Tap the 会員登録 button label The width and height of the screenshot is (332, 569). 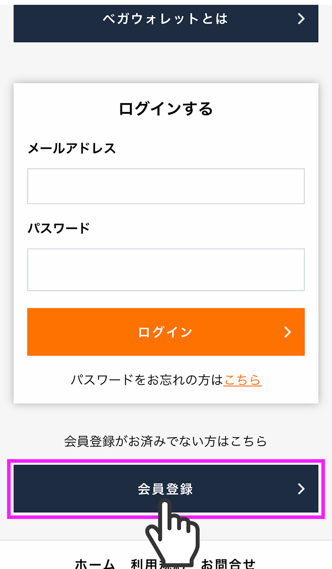[165, 489]
